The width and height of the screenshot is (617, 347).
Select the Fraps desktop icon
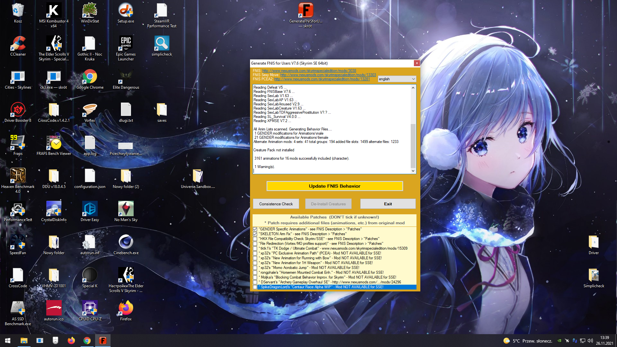click(x=18, y=146)
